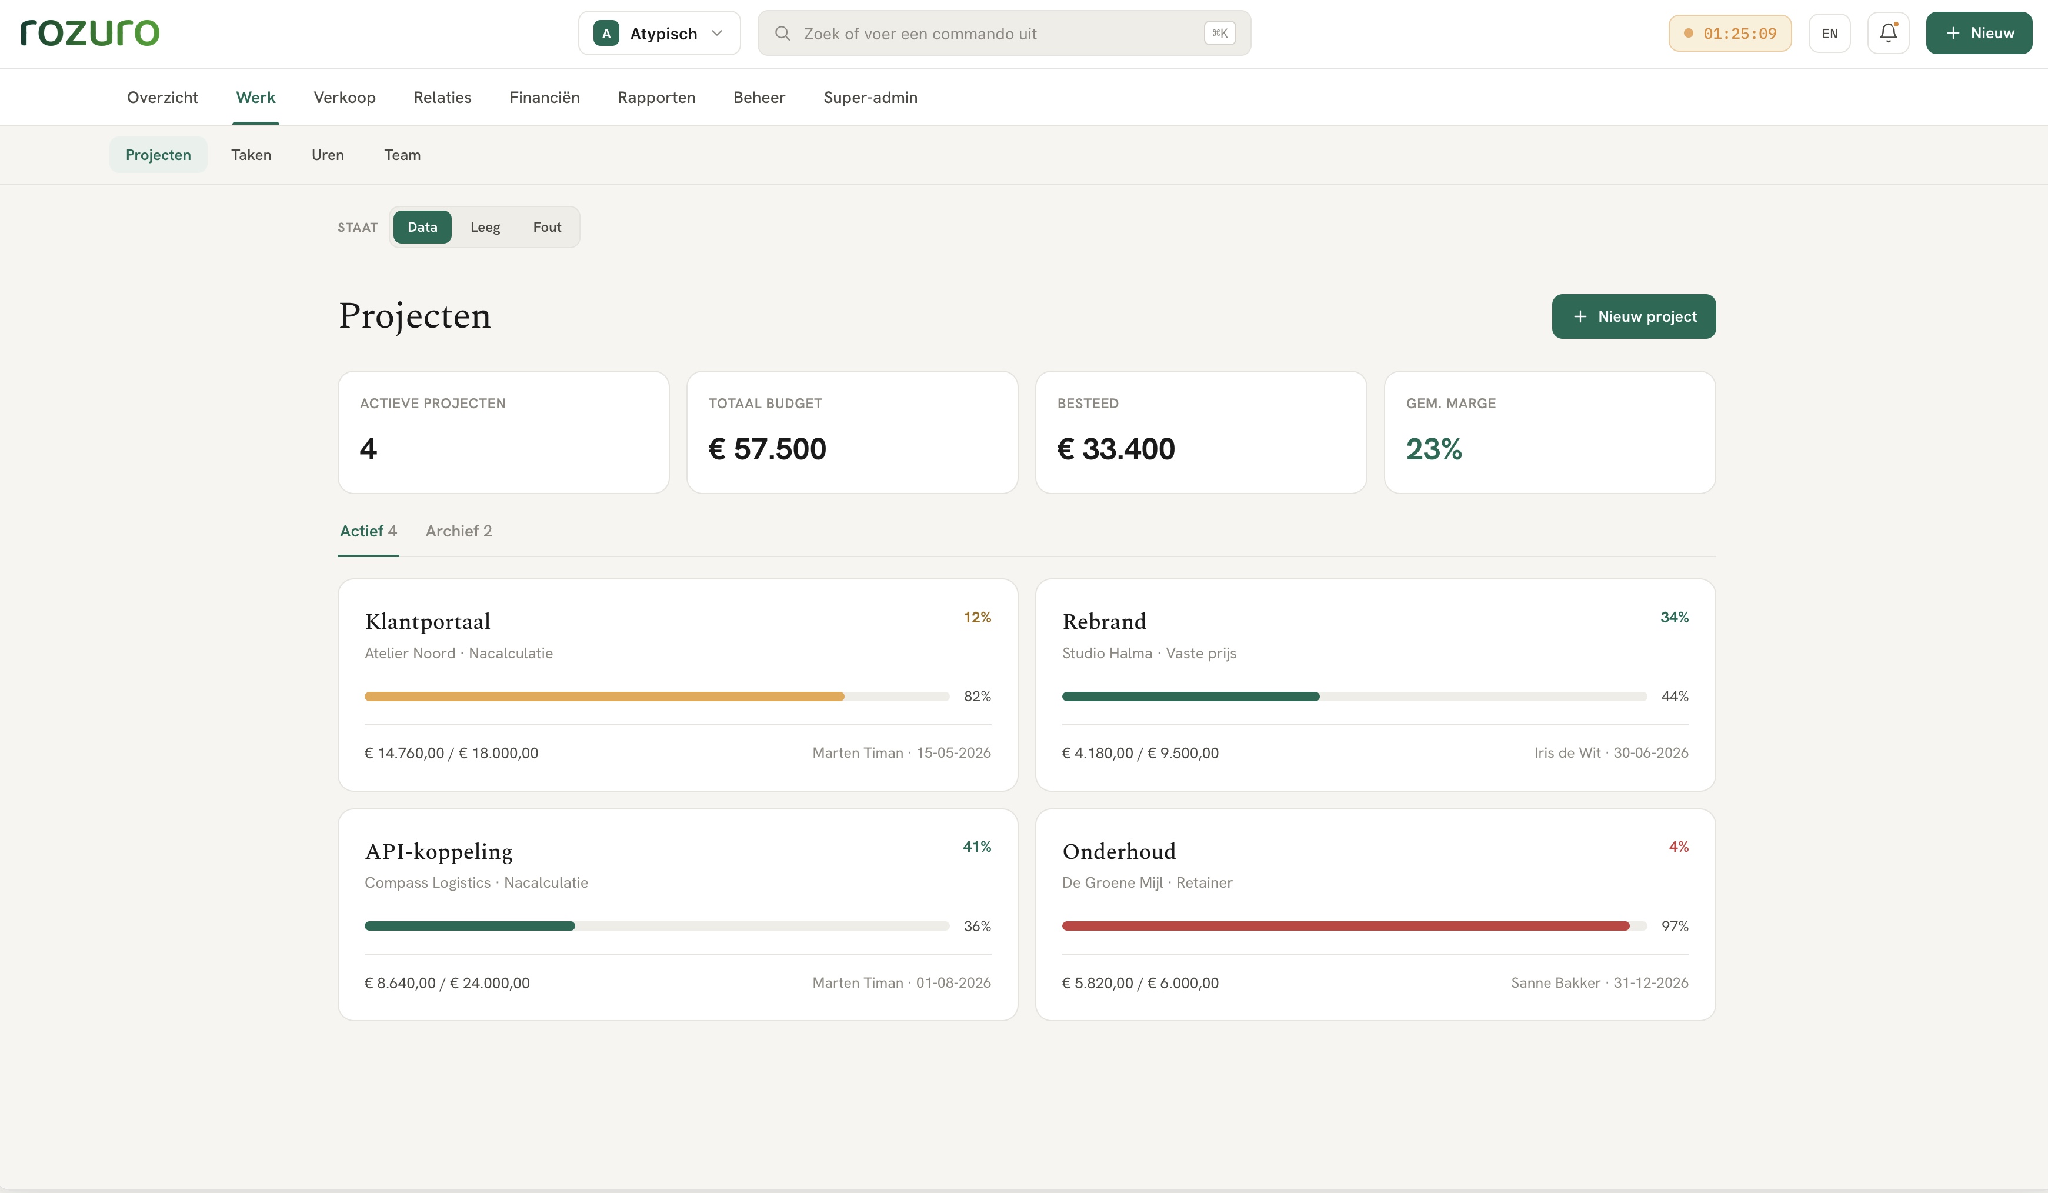Click the Onderhoud 97% progress bar
The image size is (2048, 1193).
pos(1354,927)
